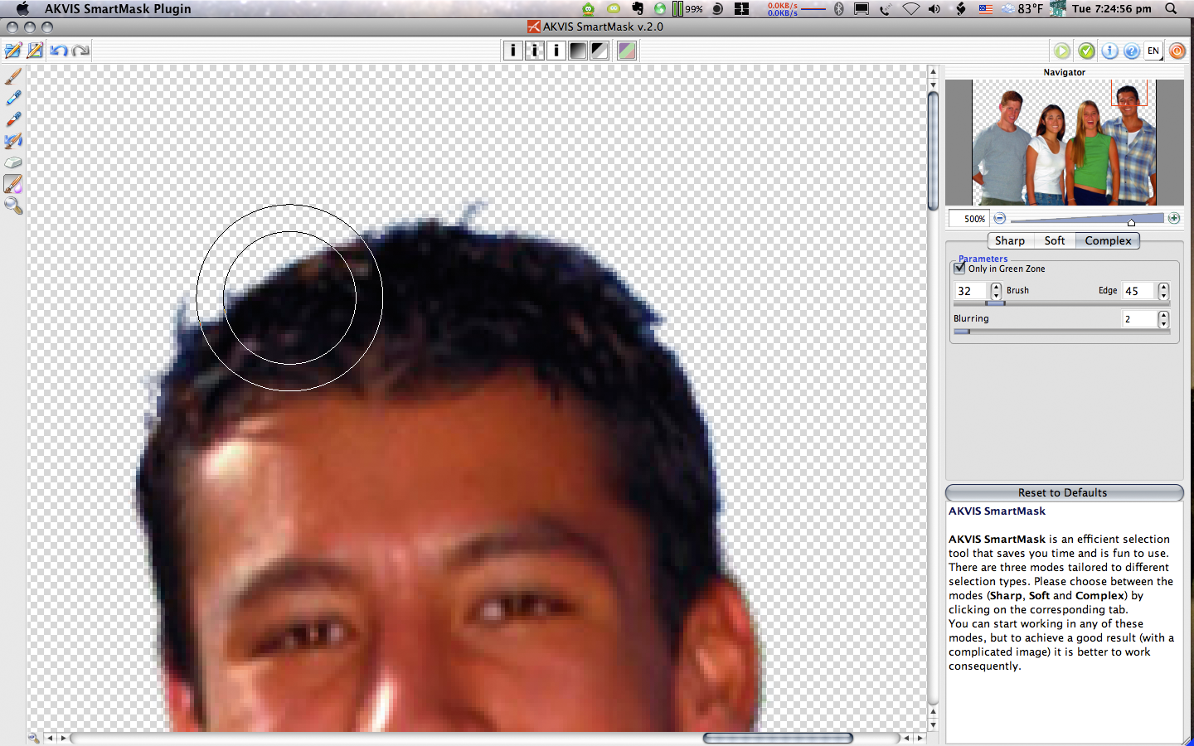Select the Magic Brush tool

[13, 184]
